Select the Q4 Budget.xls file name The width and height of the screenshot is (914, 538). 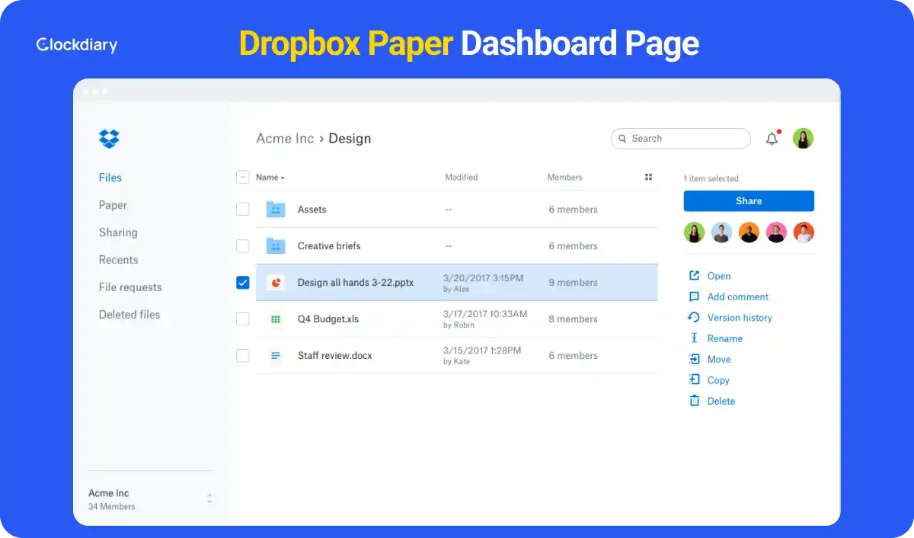(328, 319)
